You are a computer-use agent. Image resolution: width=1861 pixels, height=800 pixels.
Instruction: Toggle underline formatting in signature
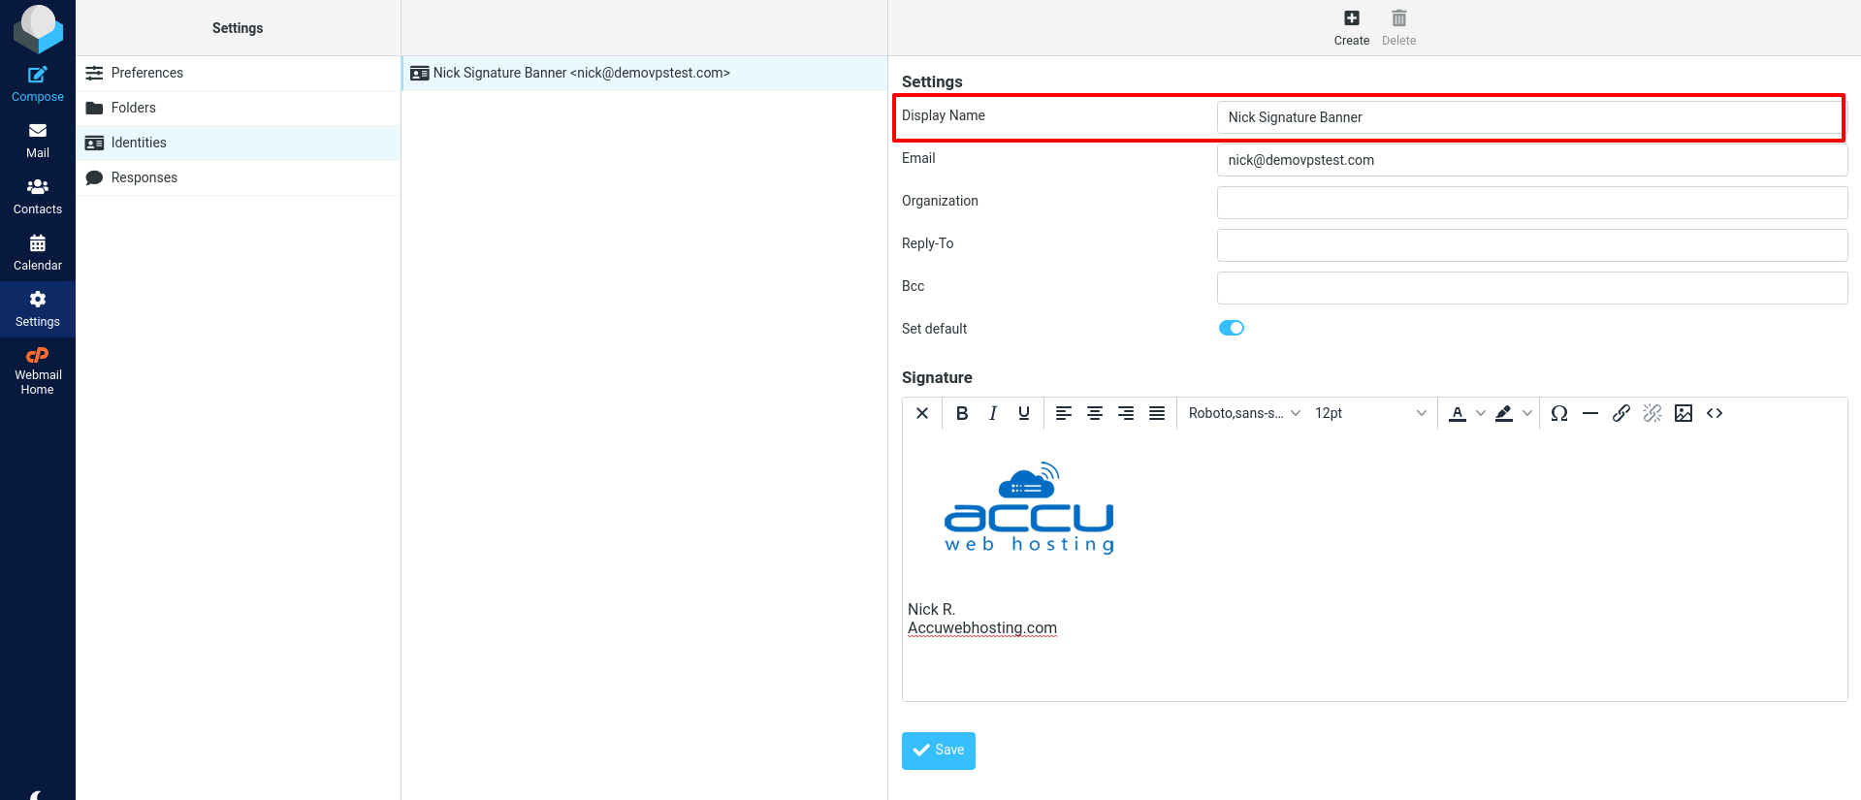[1024, 413]
